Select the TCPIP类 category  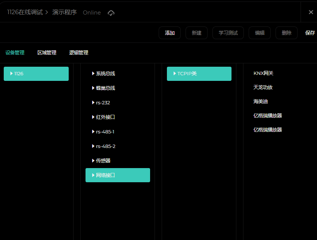click(187, 74)
